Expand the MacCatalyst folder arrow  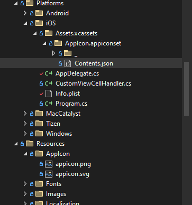click(25, 114)
